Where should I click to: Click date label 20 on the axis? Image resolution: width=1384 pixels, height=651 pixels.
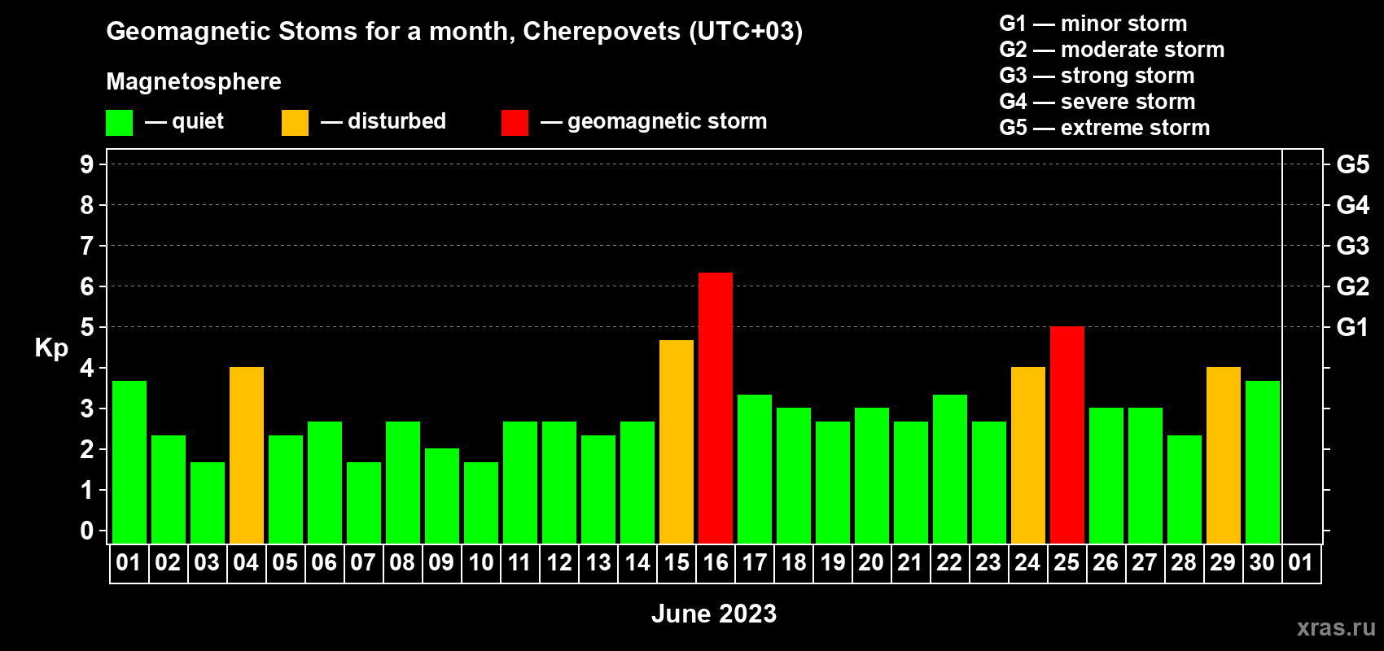click(x=871, y=563)
